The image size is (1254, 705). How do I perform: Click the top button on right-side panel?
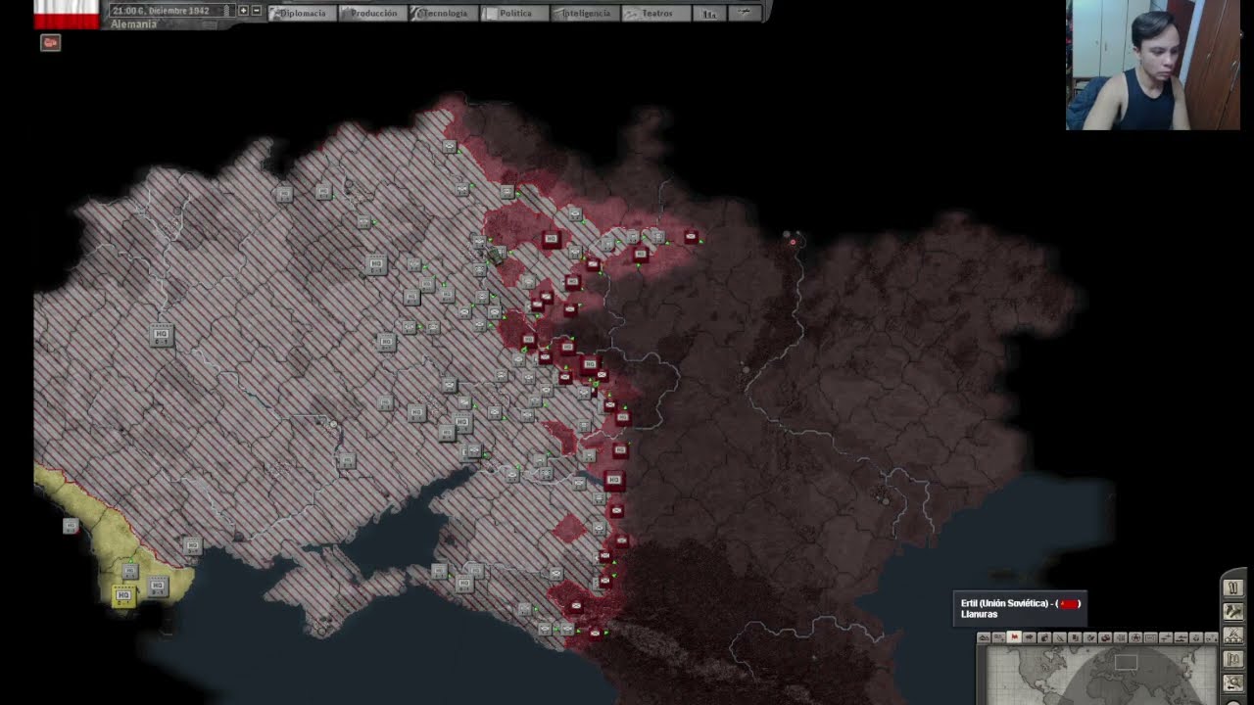[x=1233, y=587]
